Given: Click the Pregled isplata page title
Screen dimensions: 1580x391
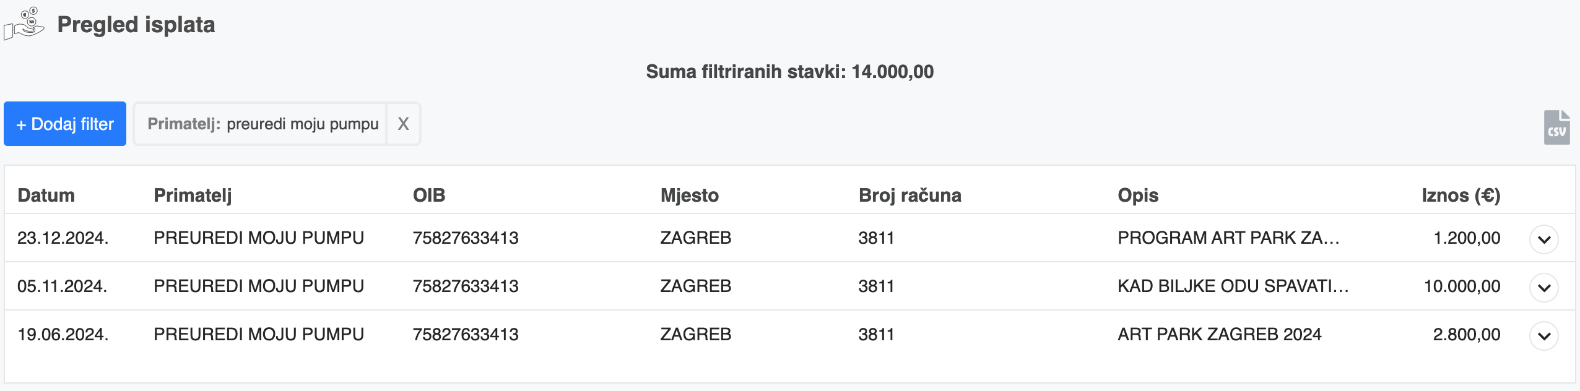Looking at the screenshot, I should [x=136, y=25].
